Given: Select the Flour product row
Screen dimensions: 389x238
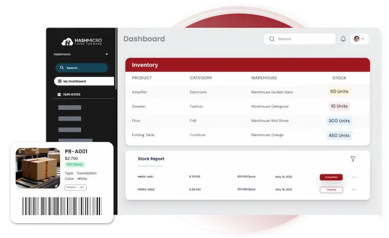Looking at the screenshot, I should pyautogui.click(x=247, y=121).
